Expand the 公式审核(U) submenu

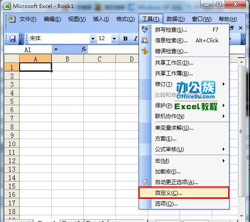coord(224,149)
